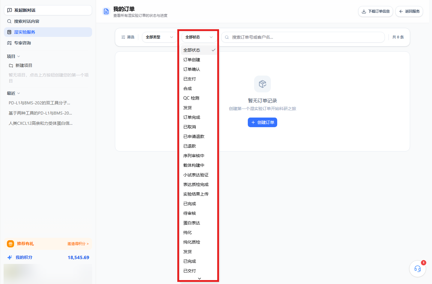Pick the 已交付 status option

[199, 271]
